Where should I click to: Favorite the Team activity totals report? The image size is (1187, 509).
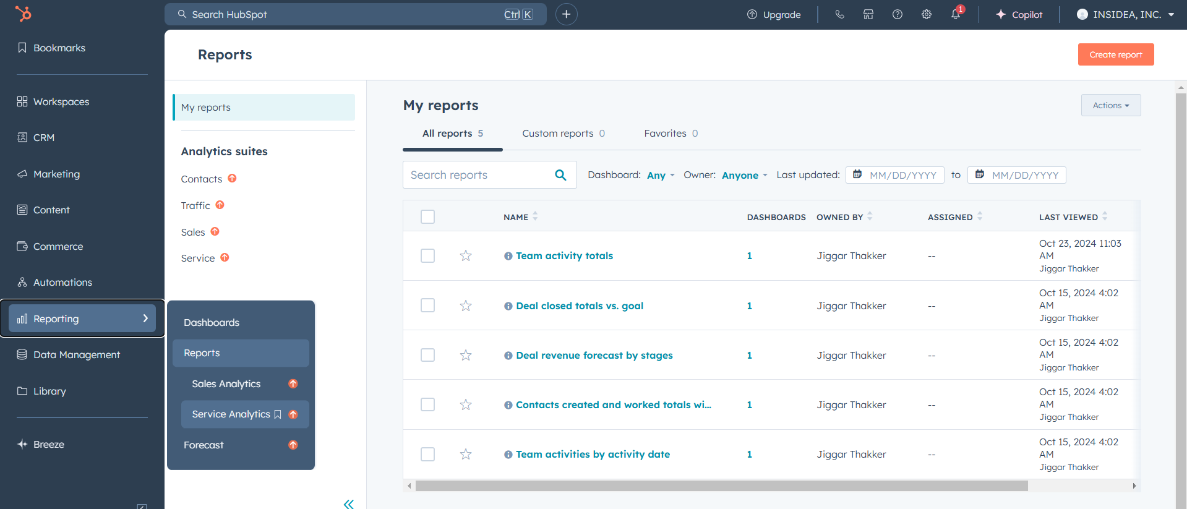[466, 255]
